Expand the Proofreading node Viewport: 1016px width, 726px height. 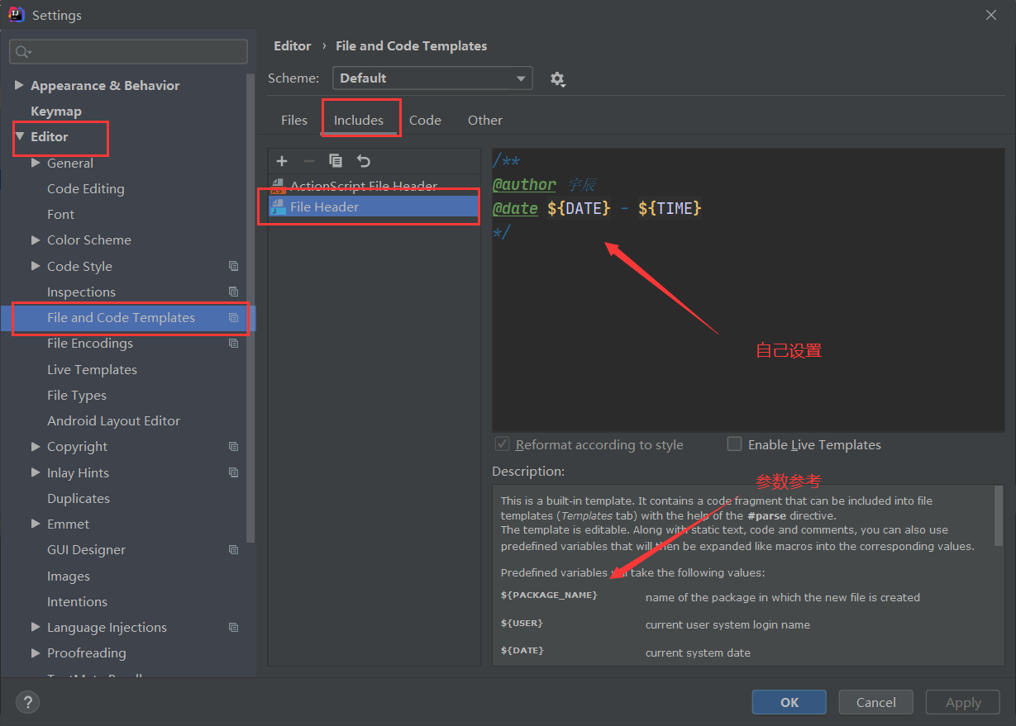pyautogui.click(x=36, y=652)
